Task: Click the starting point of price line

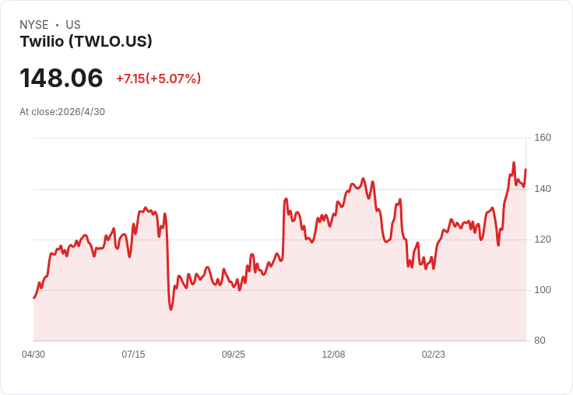Action: 34,298
